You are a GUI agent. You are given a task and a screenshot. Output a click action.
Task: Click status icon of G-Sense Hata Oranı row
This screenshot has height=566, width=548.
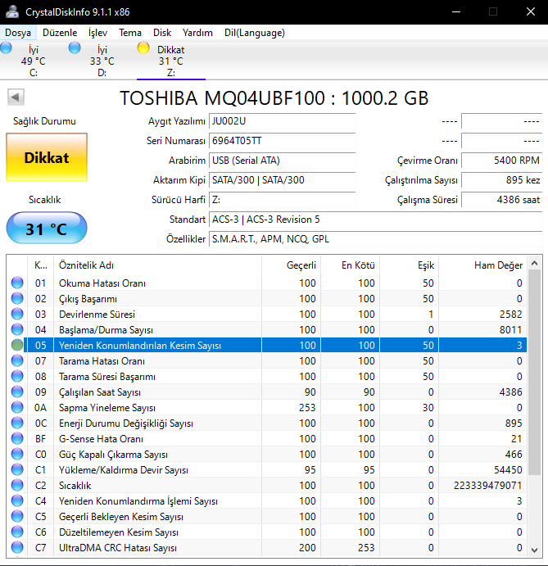(17, 438)
